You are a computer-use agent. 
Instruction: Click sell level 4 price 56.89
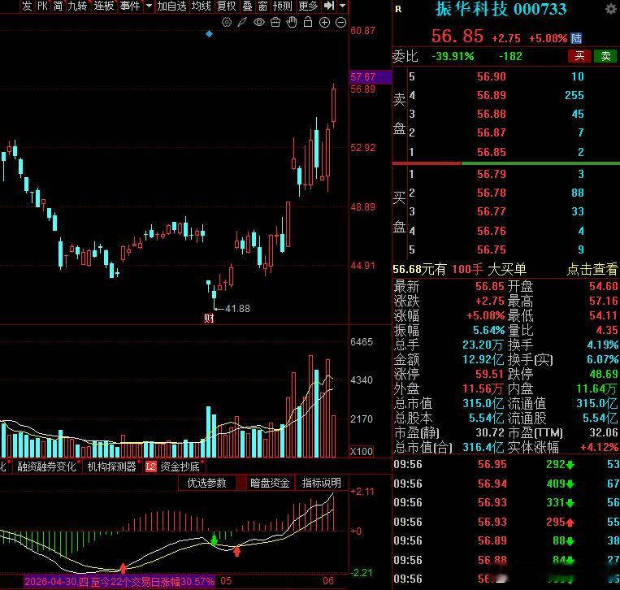coord(491,95)
